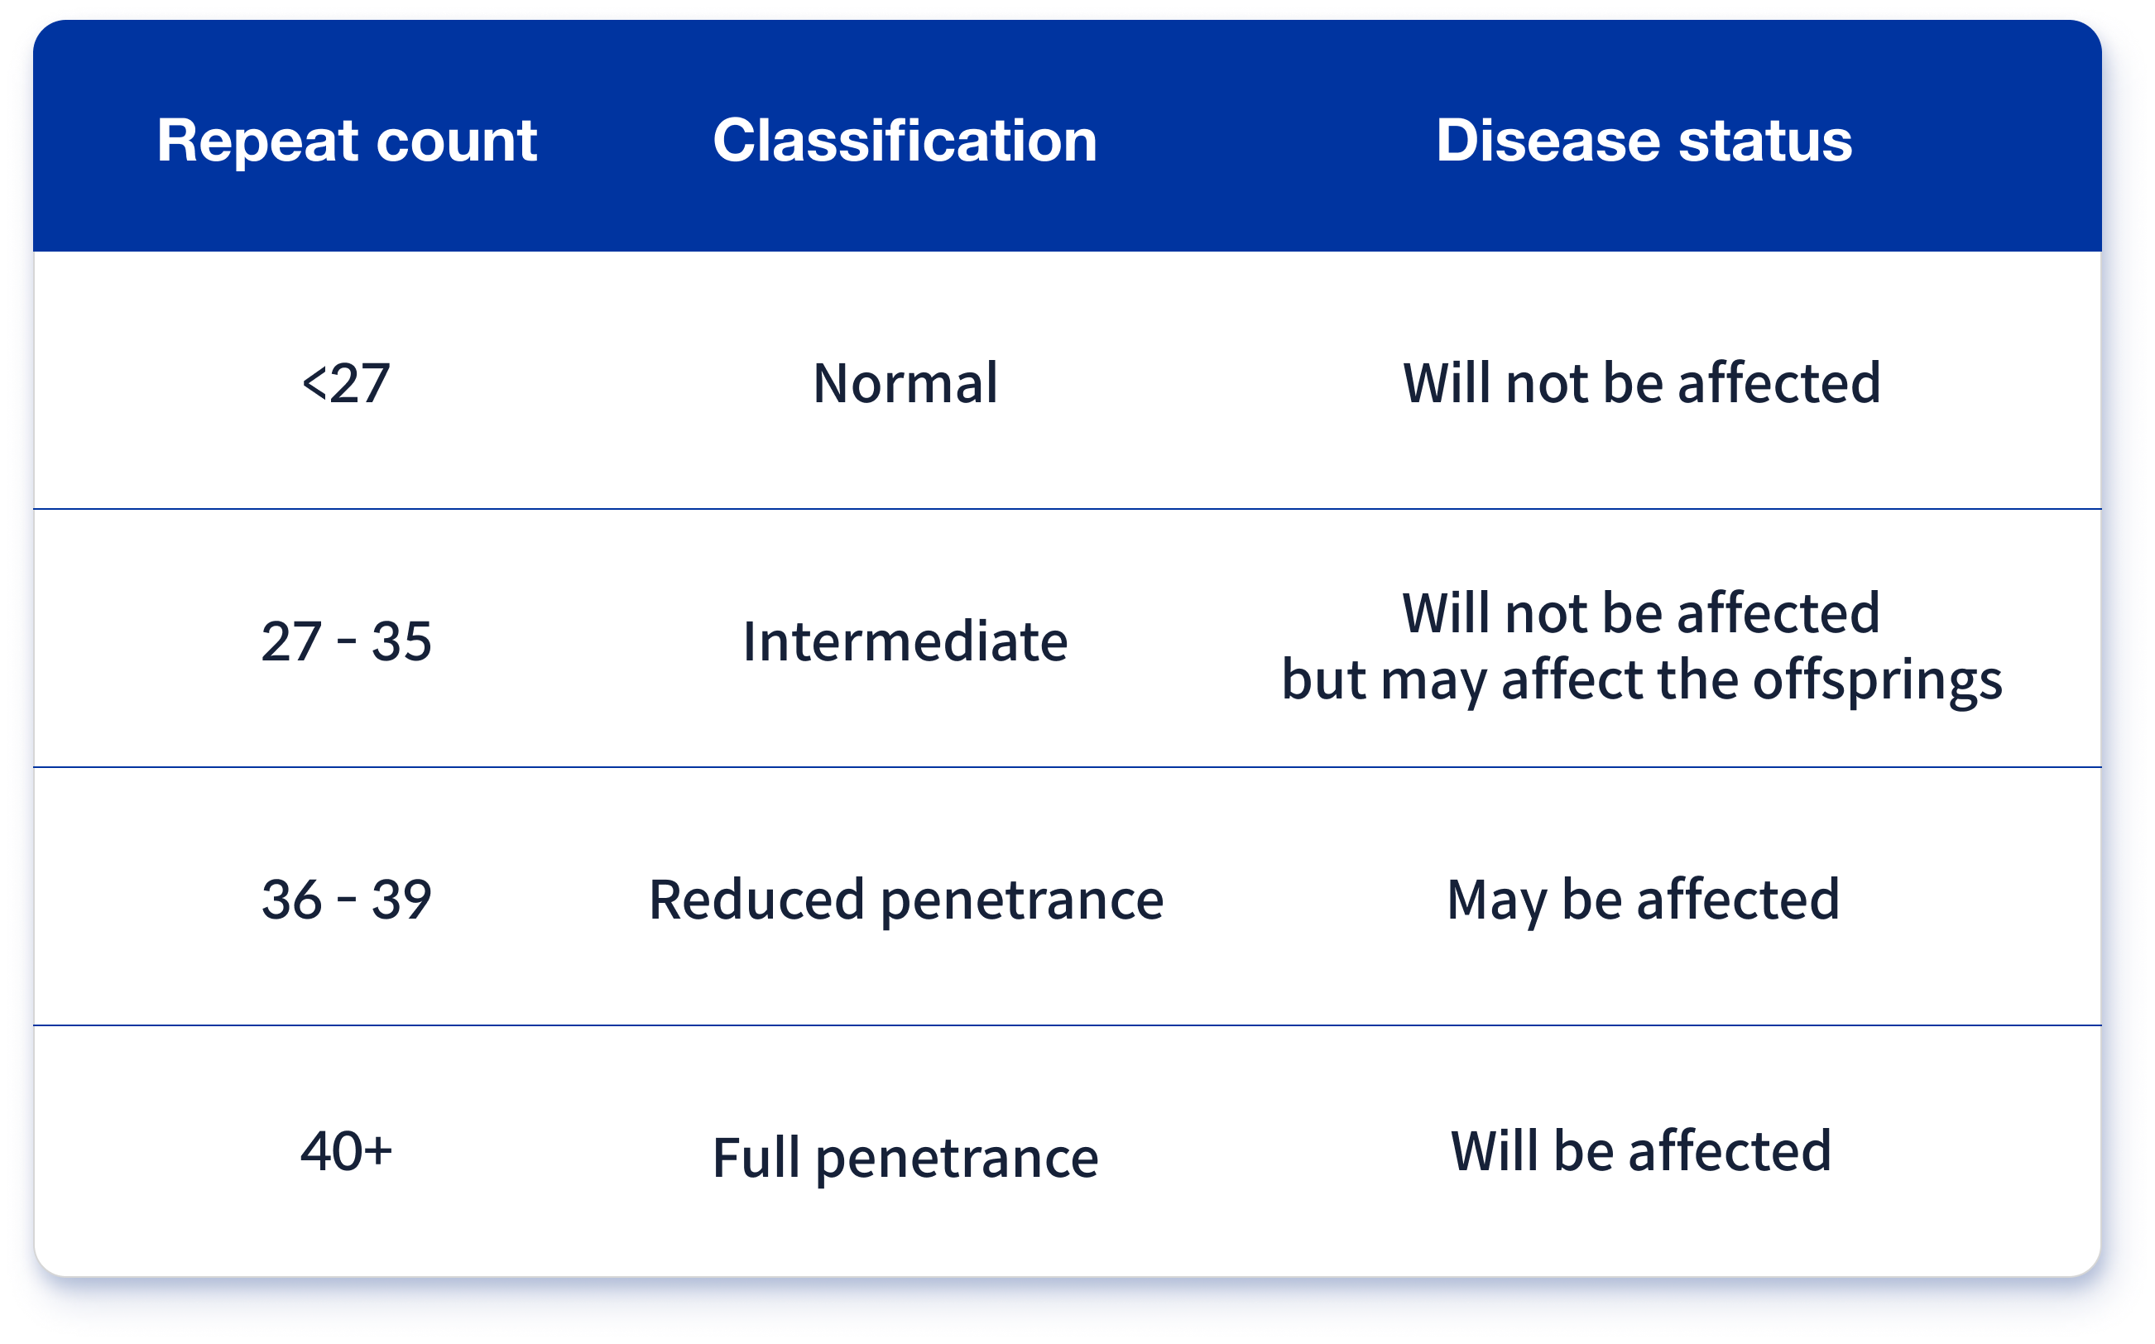
Task: Select the Intermediate classification cell
Action: (x=905, y=641)
